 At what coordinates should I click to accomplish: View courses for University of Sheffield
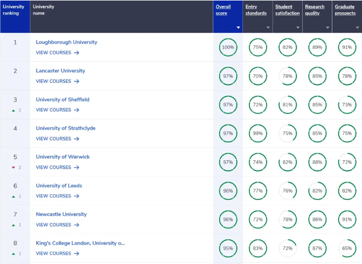[58, 110]
